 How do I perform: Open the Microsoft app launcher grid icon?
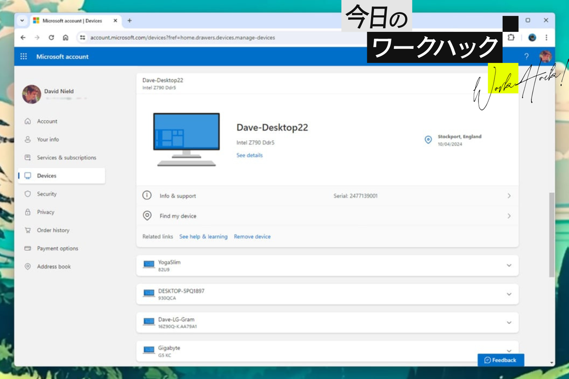point(24,57)
